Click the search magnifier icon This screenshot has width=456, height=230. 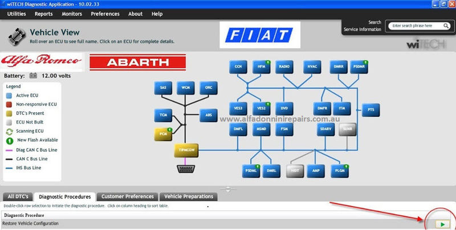pyautogui.click(x=446, y=26)
